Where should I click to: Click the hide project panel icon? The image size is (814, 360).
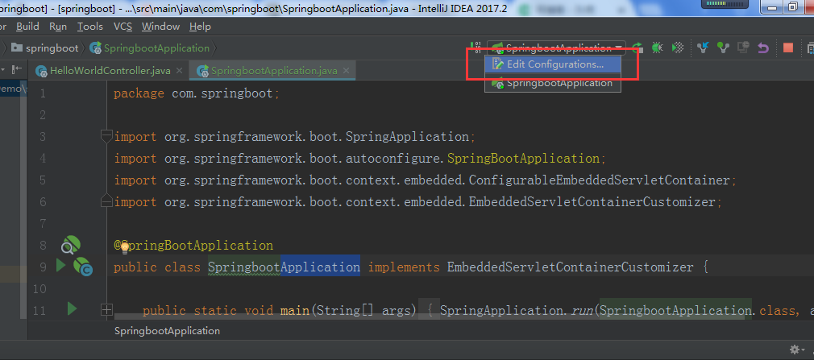pyautogui.click(x=17, y=69)
